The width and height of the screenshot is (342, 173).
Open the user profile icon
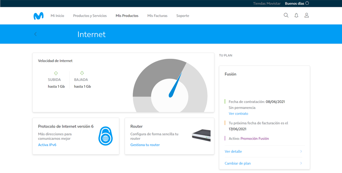307,15
